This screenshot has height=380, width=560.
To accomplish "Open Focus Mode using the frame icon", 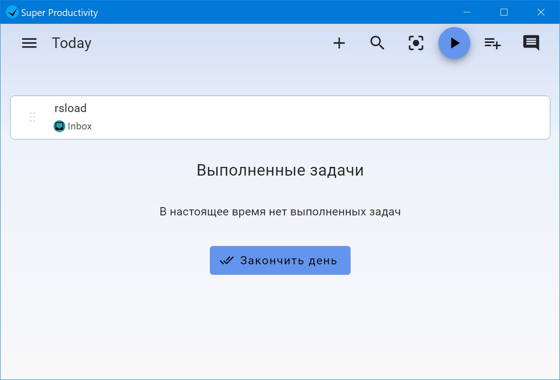I will 416,43.
